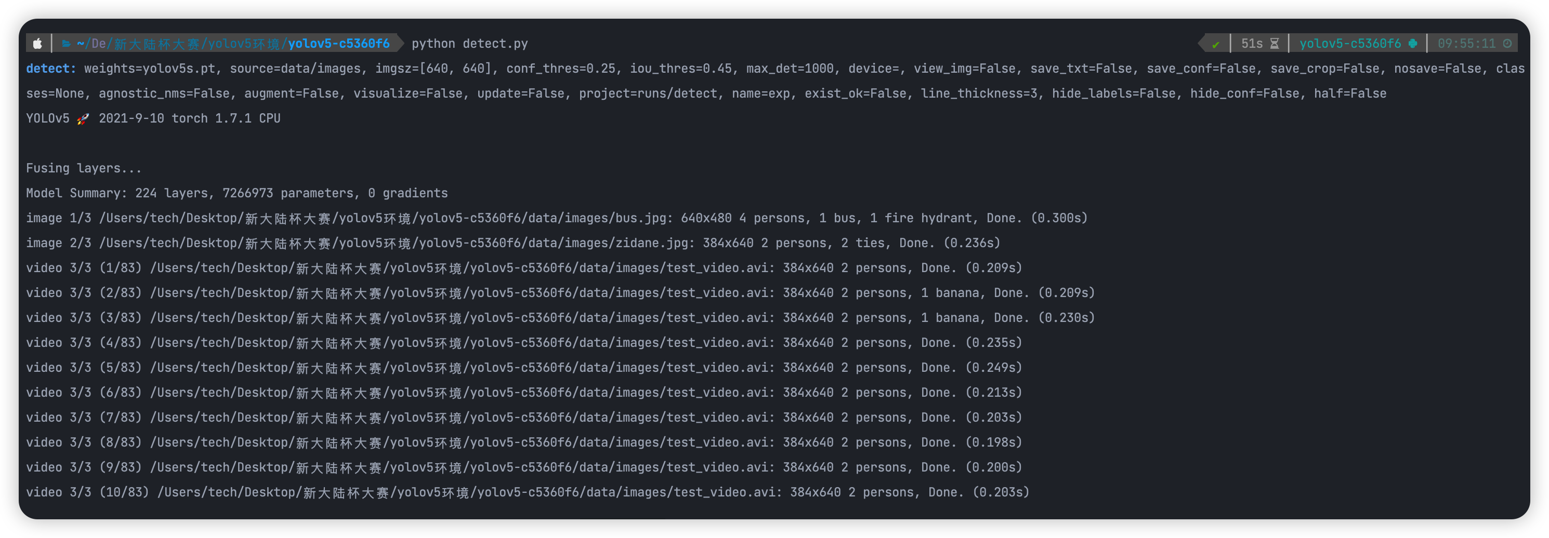Click the right arrow ending the path segment
This screenshot has width=1549, height=538.
click(400, 43)
